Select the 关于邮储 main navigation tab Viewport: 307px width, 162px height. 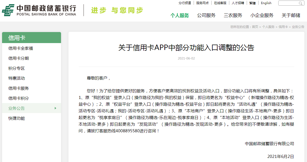[x=291, y=15]
